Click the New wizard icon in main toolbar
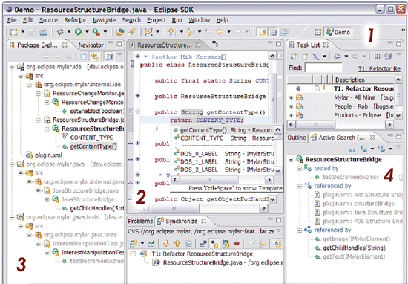The height and width of the screenshot is (284, 408). (x=14, y=32)
